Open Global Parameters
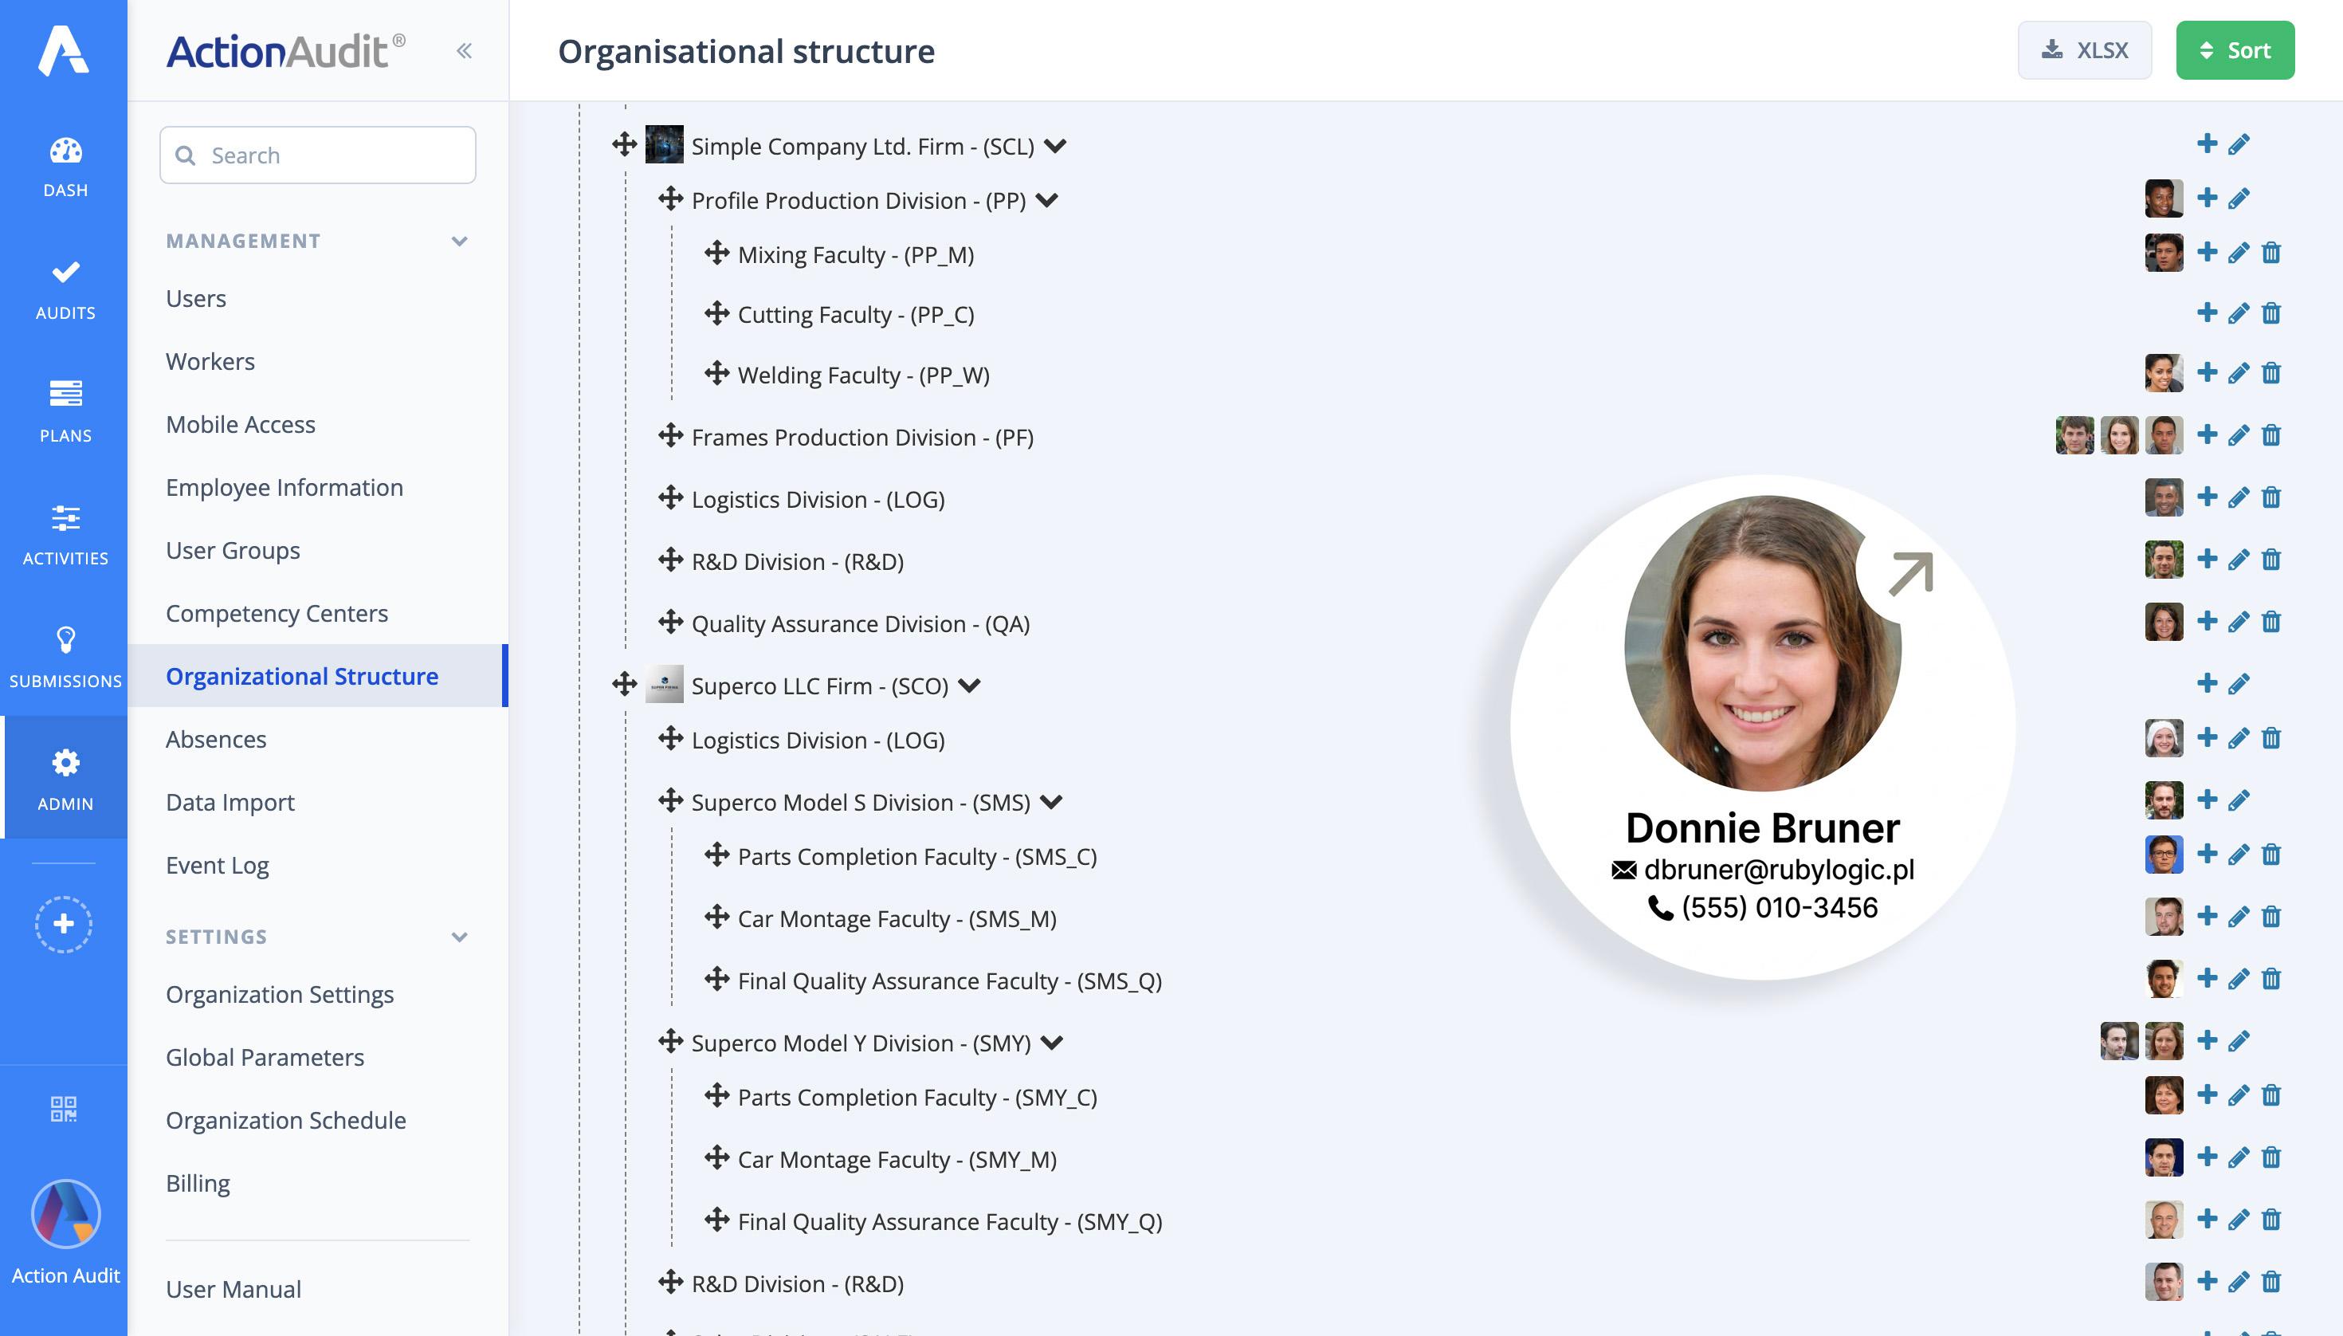The image size is (2343, 1336). [x=265, y=1057]
